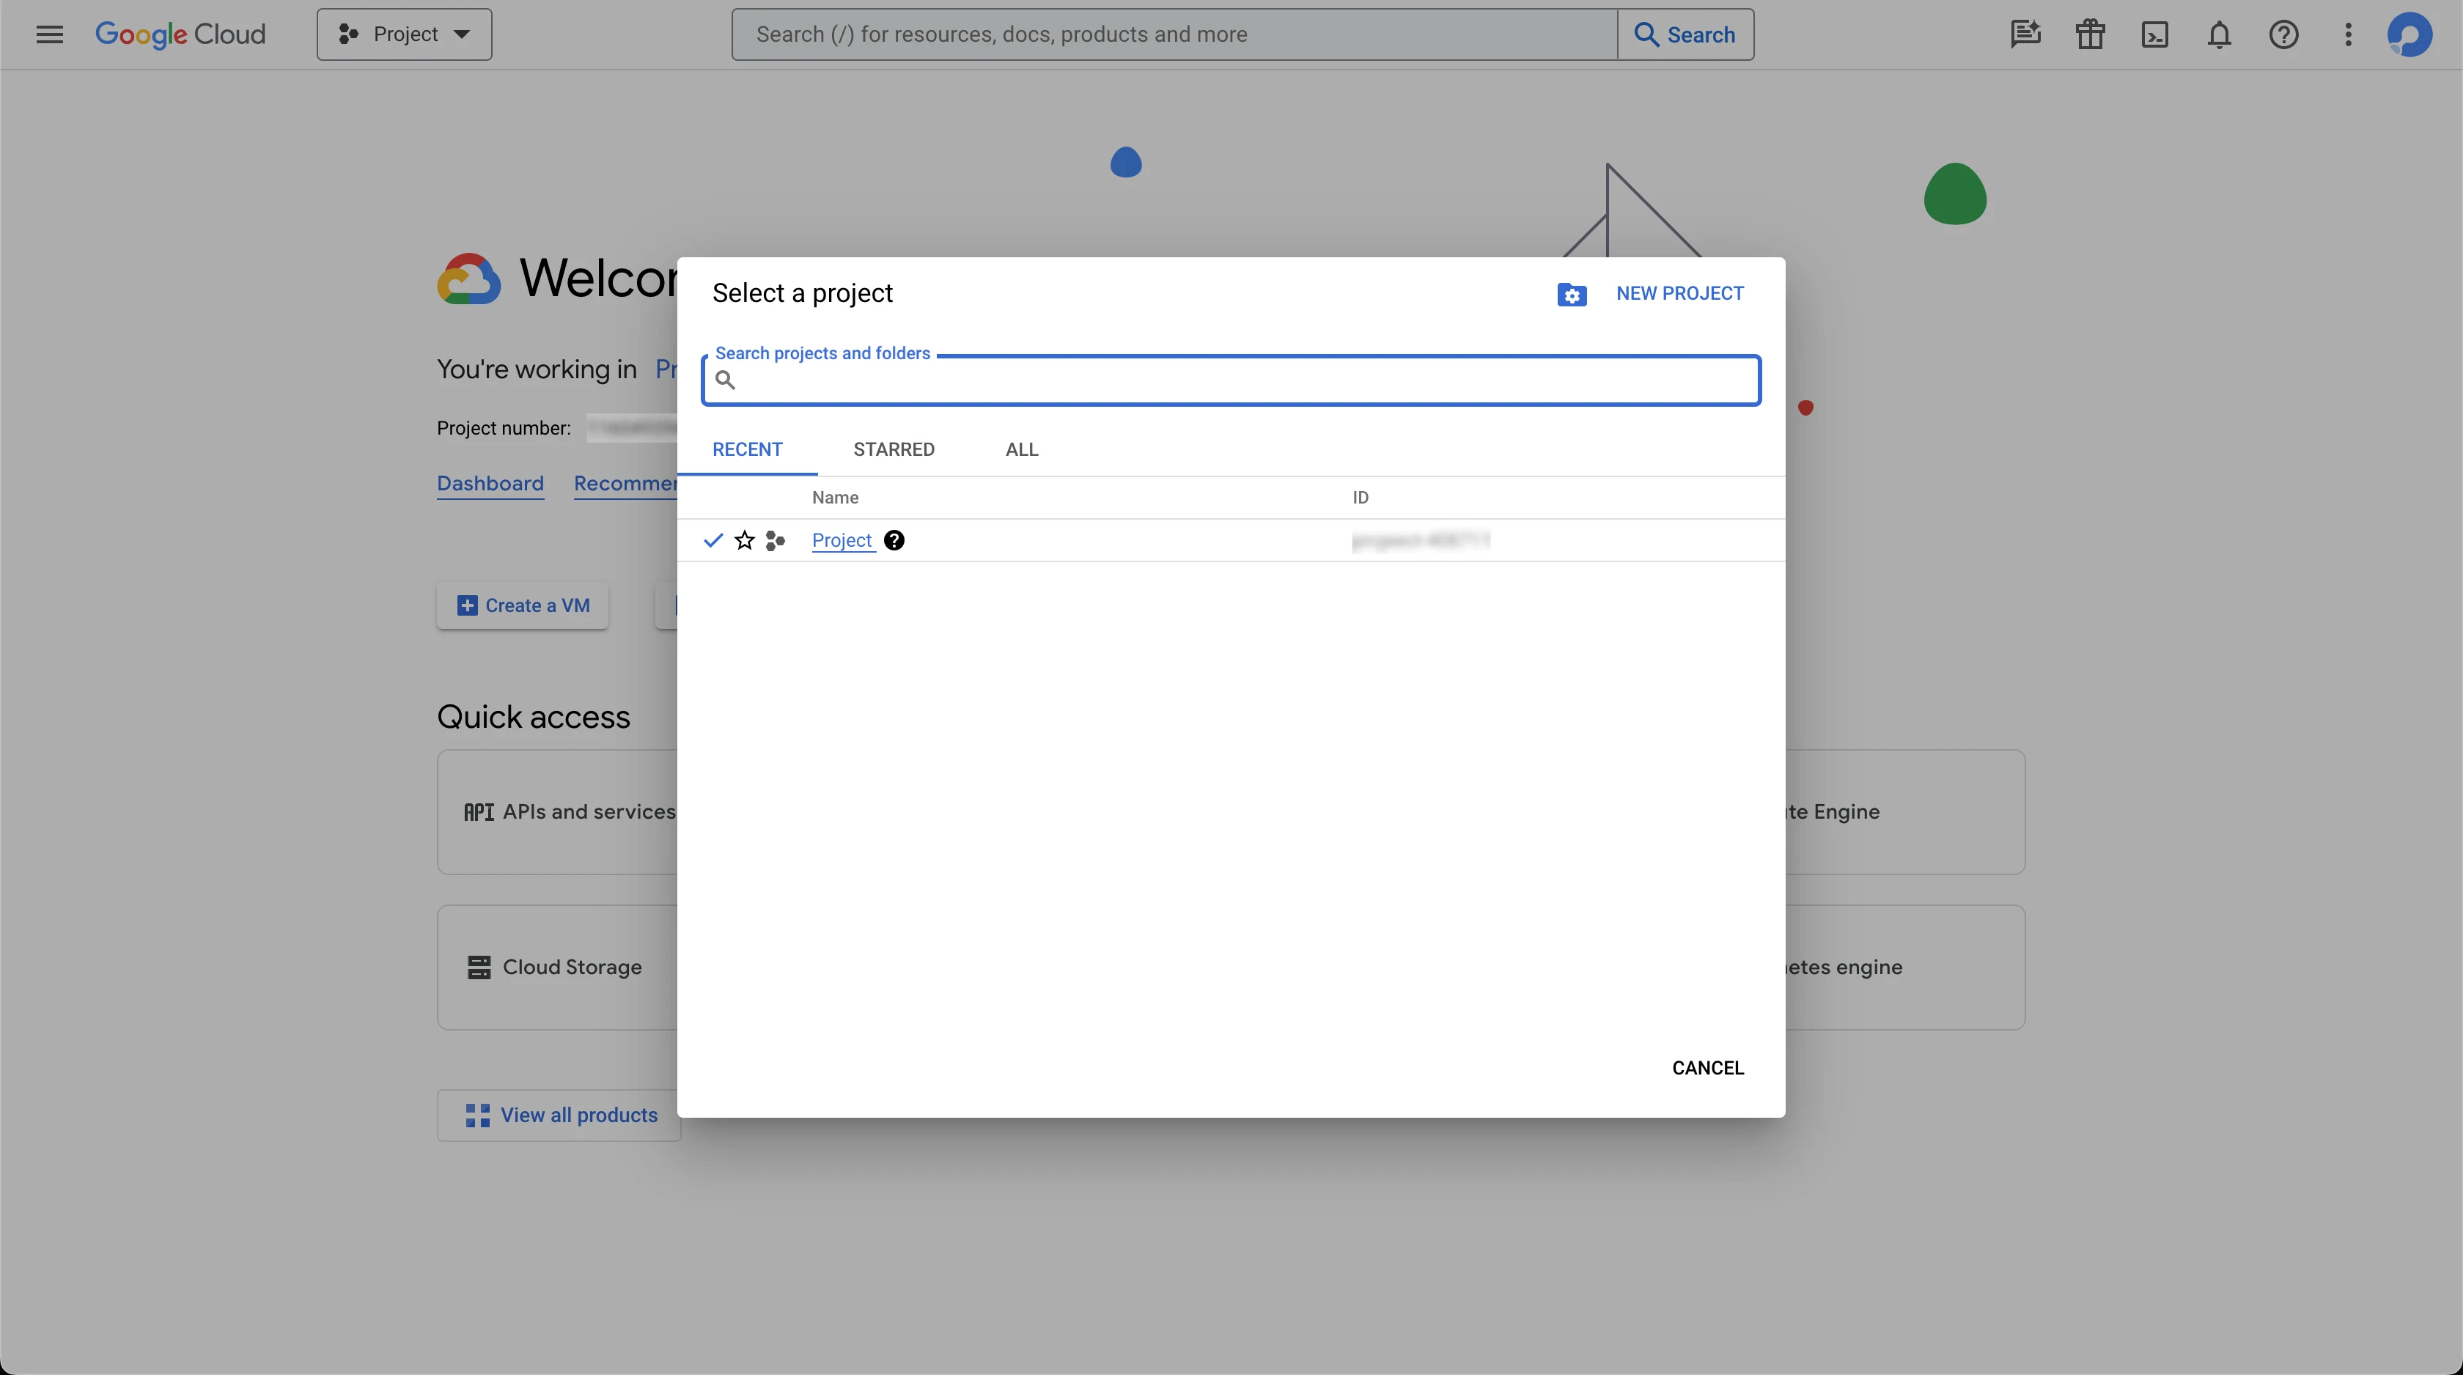Image resolution: width=2463 pixels, height=1375 pixels.
Task: Open Cloud Storage quick access card
Action: point(559,967)
